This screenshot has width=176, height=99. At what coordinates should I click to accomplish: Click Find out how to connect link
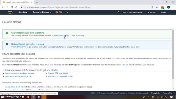(125, 65)
